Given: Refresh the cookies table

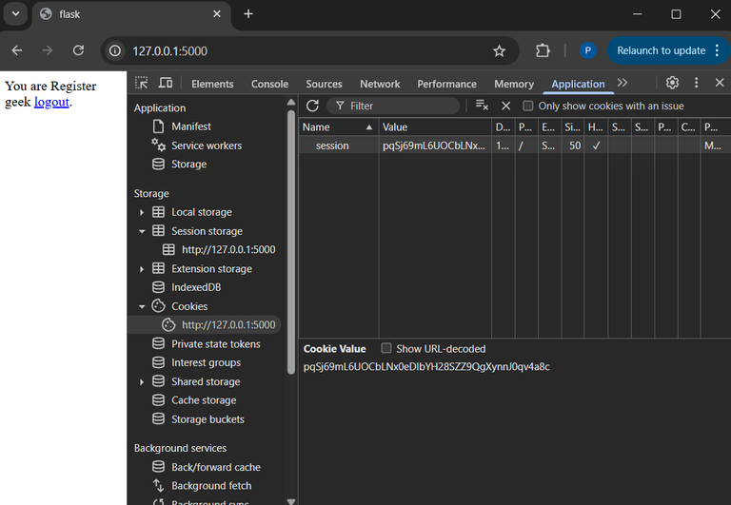Looking at the screenshot, I should coord(312,106).
